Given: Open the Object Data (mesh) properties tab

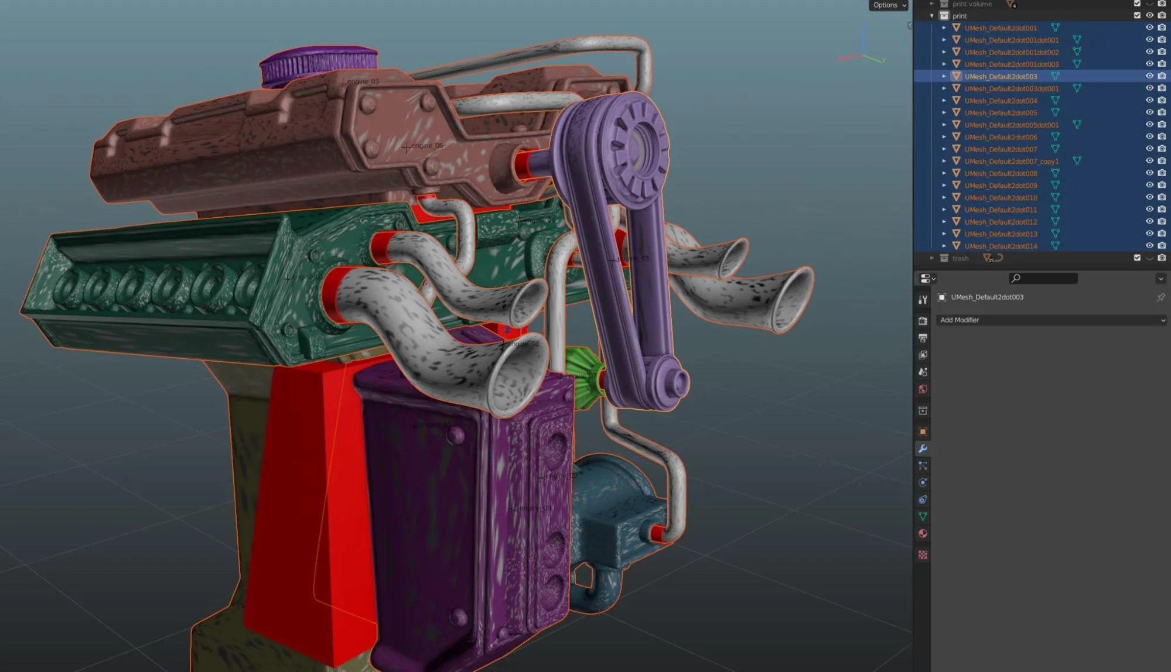Looking at the screenshot, I should (923, 517).
